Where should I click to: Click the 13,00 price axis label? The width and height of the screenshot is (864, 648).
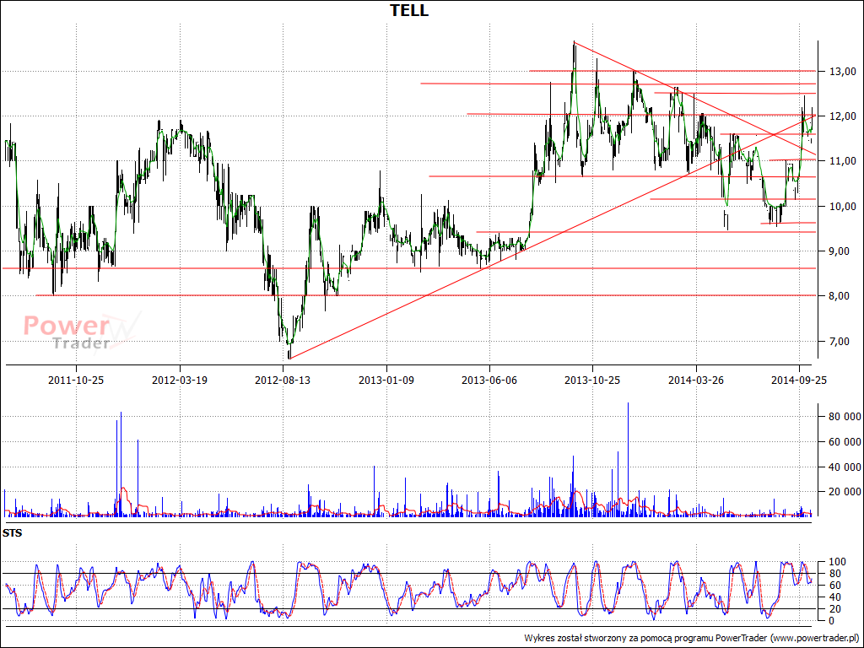[843, 71]
